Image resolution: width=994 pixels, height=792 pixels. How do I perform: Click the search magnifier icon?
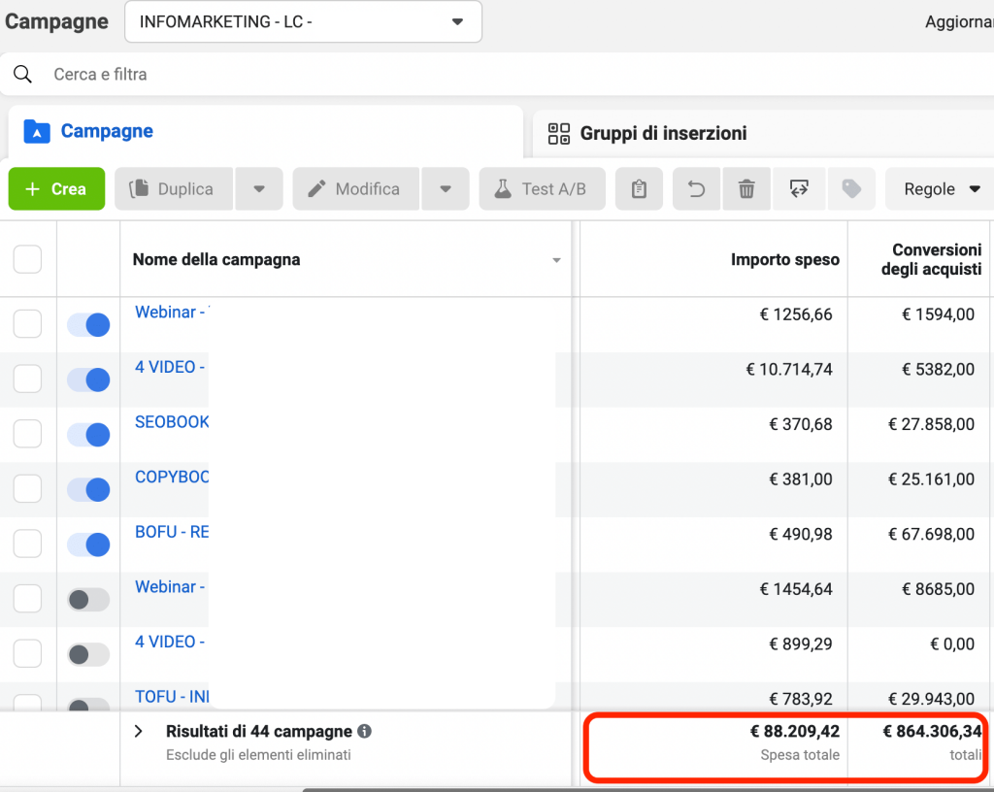click(23, 74)
